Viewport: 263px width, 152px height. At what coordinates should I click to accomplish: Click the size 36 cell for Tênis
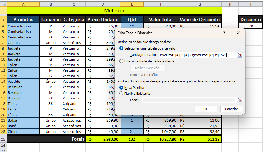click(x=51, y=104)
